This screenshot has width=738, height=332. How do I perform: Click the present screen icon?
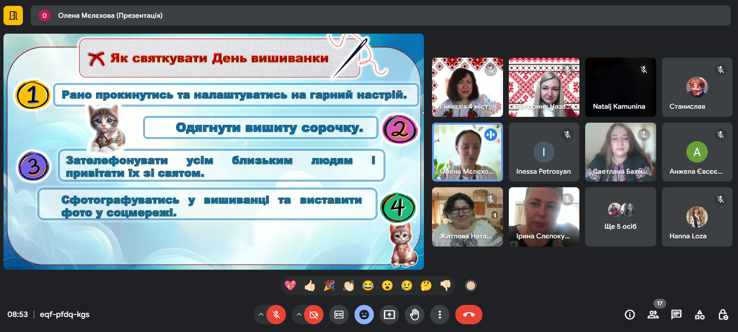click(389, 315)
